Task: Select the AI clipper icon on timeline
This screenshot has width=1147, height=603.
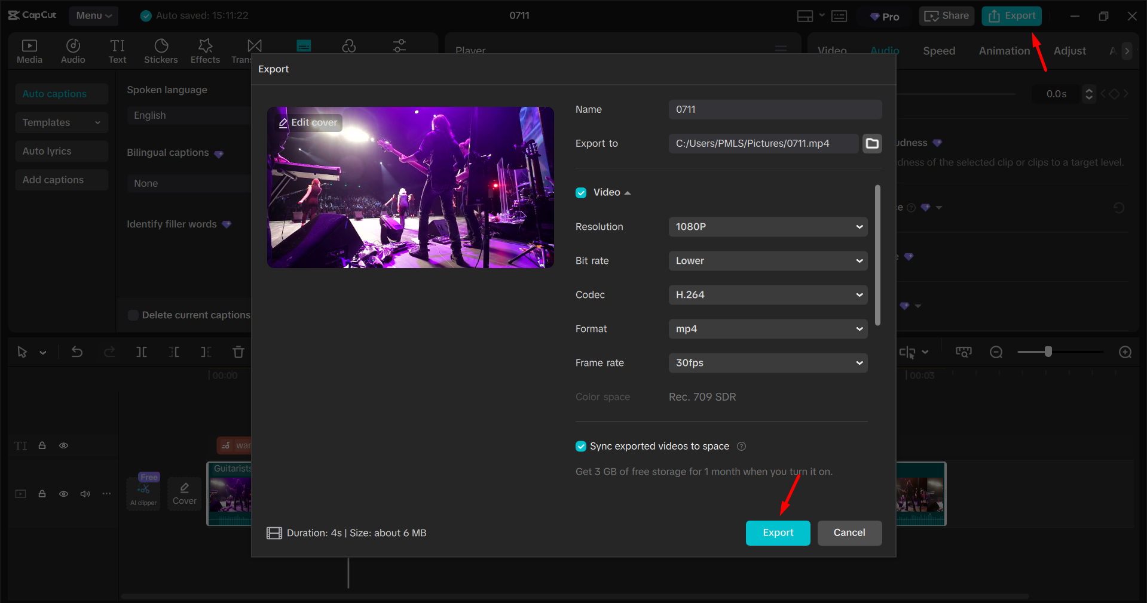Action: (143, 491)
